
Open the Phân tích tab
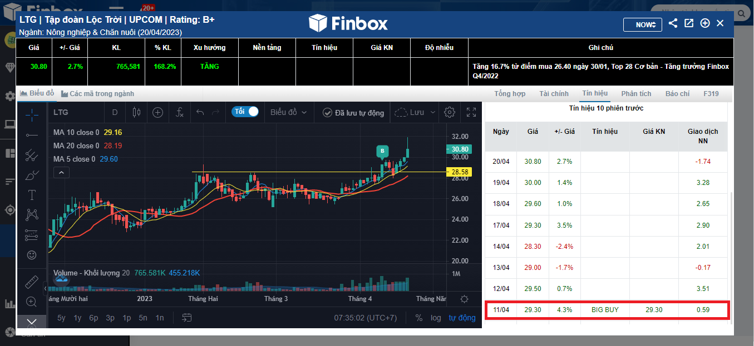pos(636,93)
